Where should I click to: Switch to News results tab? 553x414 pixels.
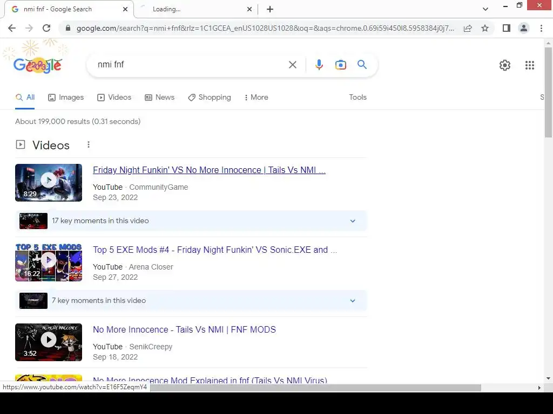click(x=160, y=98)
